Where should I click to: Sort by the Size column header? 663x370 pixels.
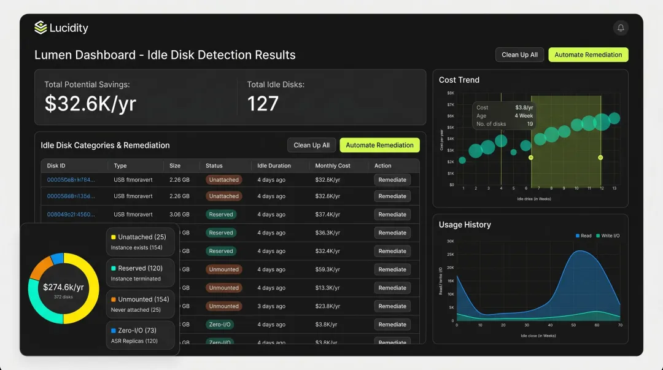click(174, 166)
